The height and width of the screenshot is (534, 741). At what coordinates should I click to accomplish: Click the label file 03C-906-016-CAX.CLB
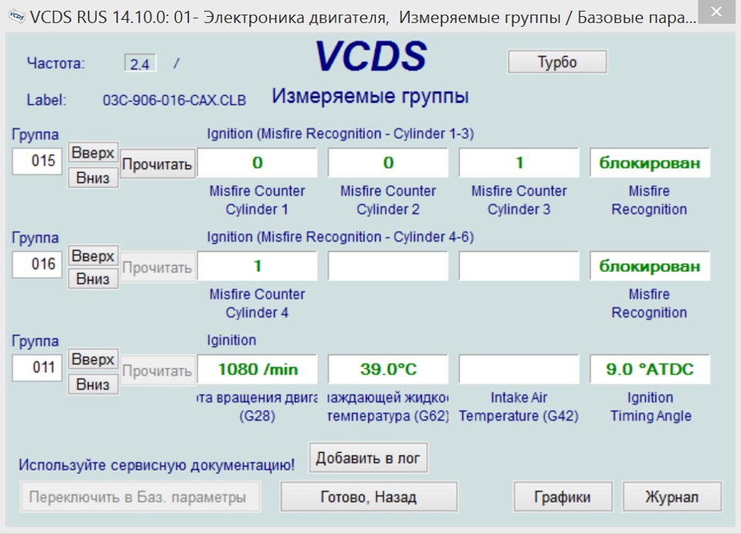174,100
